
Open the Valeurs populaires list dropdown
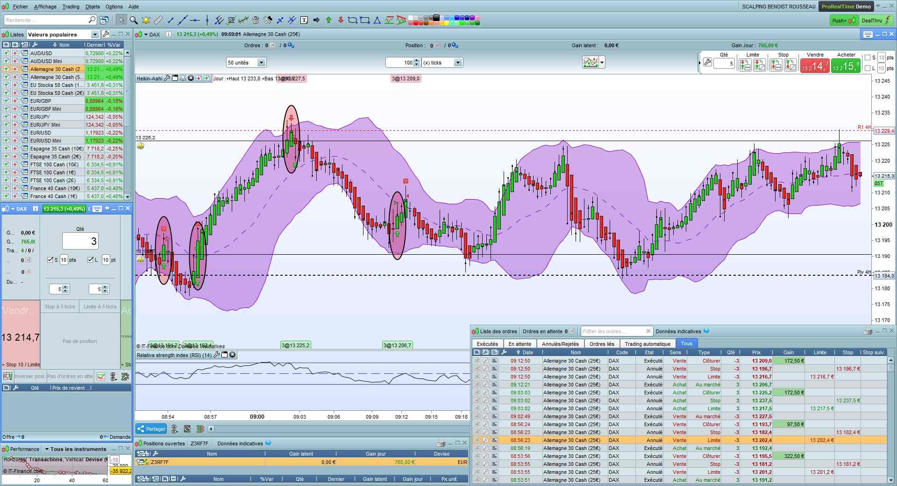[x=95, y=35]
